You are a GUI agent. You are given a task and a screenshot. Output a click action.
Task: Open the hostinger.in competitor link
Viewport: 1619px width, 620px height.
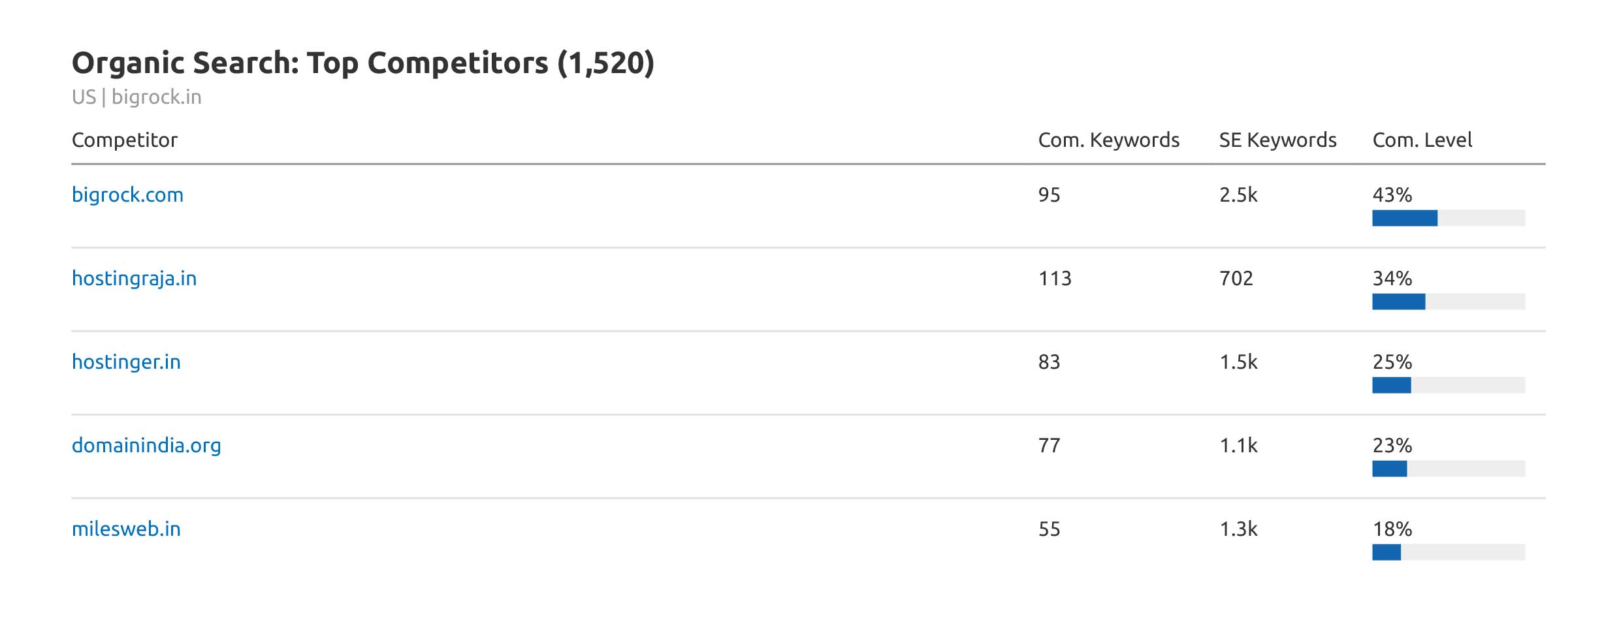click(126, 362)
